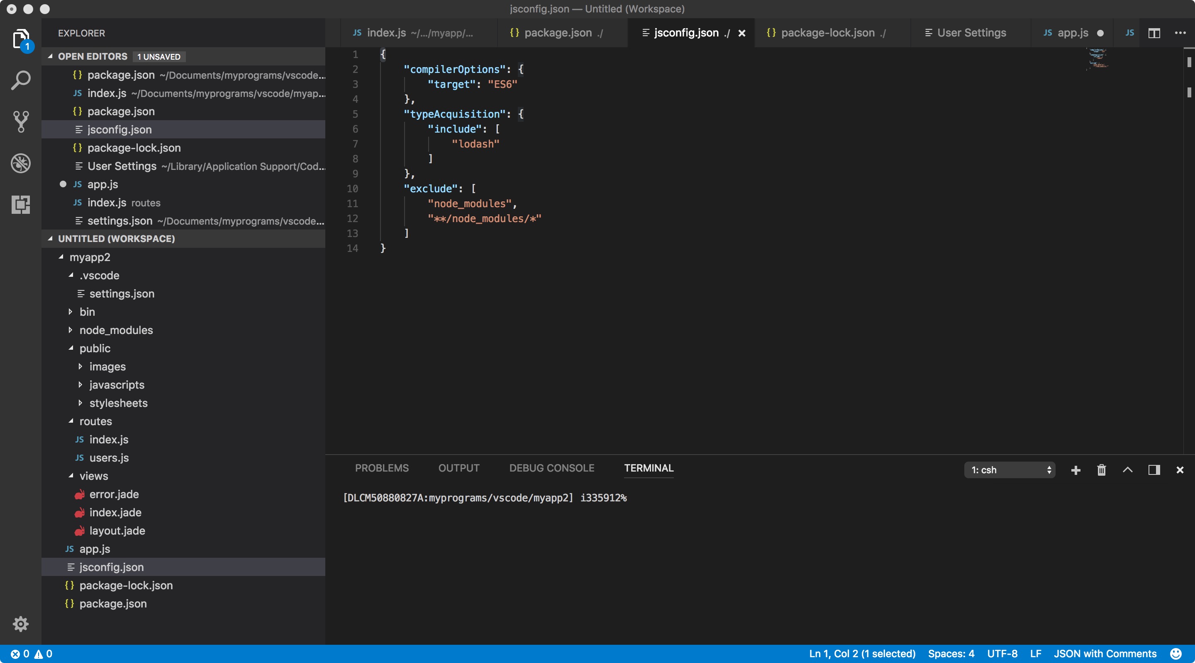Expand the node_modules folder
1195x663 pixels.
[x=116, y=330]
